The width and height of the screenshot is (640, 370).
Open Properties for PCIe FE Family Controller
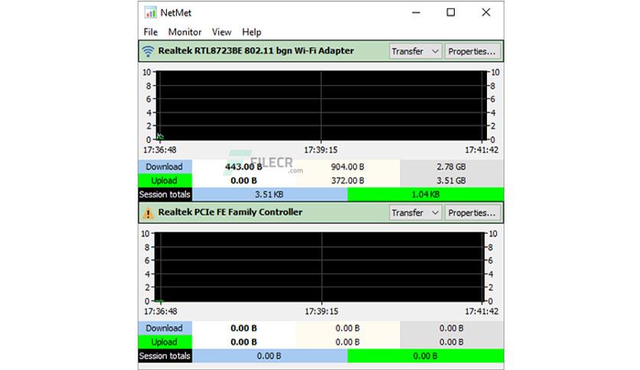point(472,213)
